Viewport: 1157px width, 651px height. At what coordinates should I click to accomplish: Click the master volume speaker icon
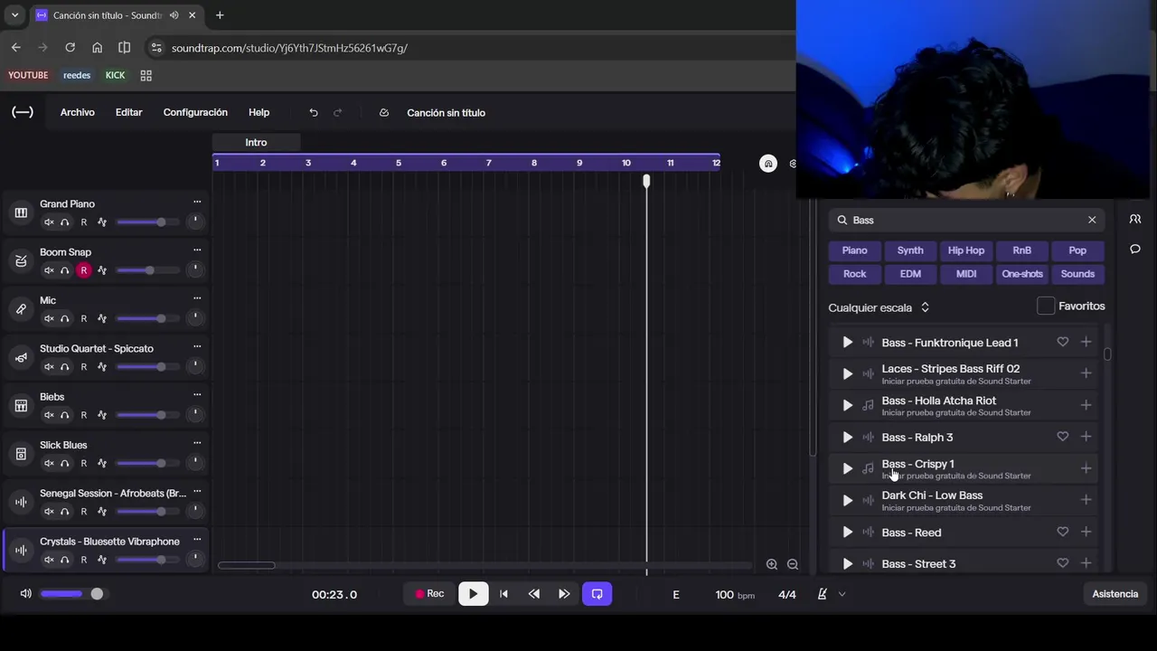(x=25, y=594)
